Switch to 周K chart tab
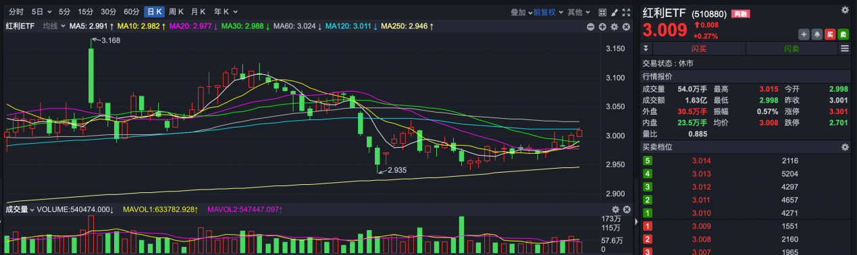The width and height of the screenshot is (857, 255). (x=177, y=12)
